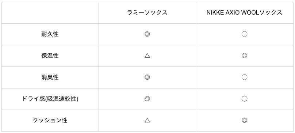Click circle icon for NIKKE ドライ感
The image size is (295, 133).
tap(244, 99)
